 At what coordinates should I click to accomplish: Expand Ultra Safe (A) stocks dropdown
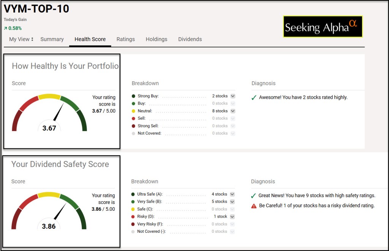click(x=232, y=194)
